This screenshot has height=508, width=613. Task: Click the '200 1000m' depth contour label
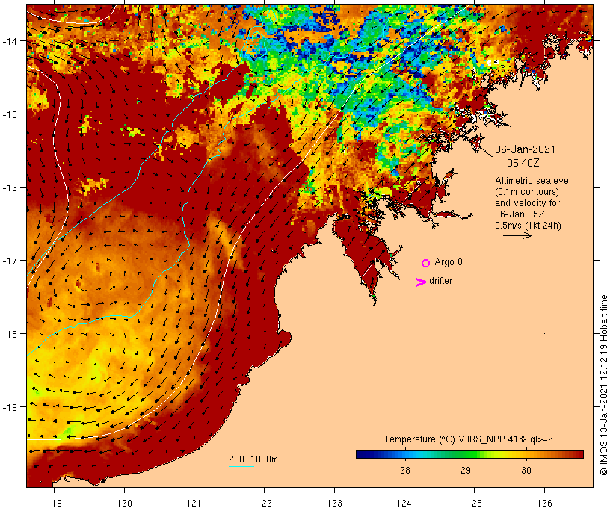click(253, 459)
